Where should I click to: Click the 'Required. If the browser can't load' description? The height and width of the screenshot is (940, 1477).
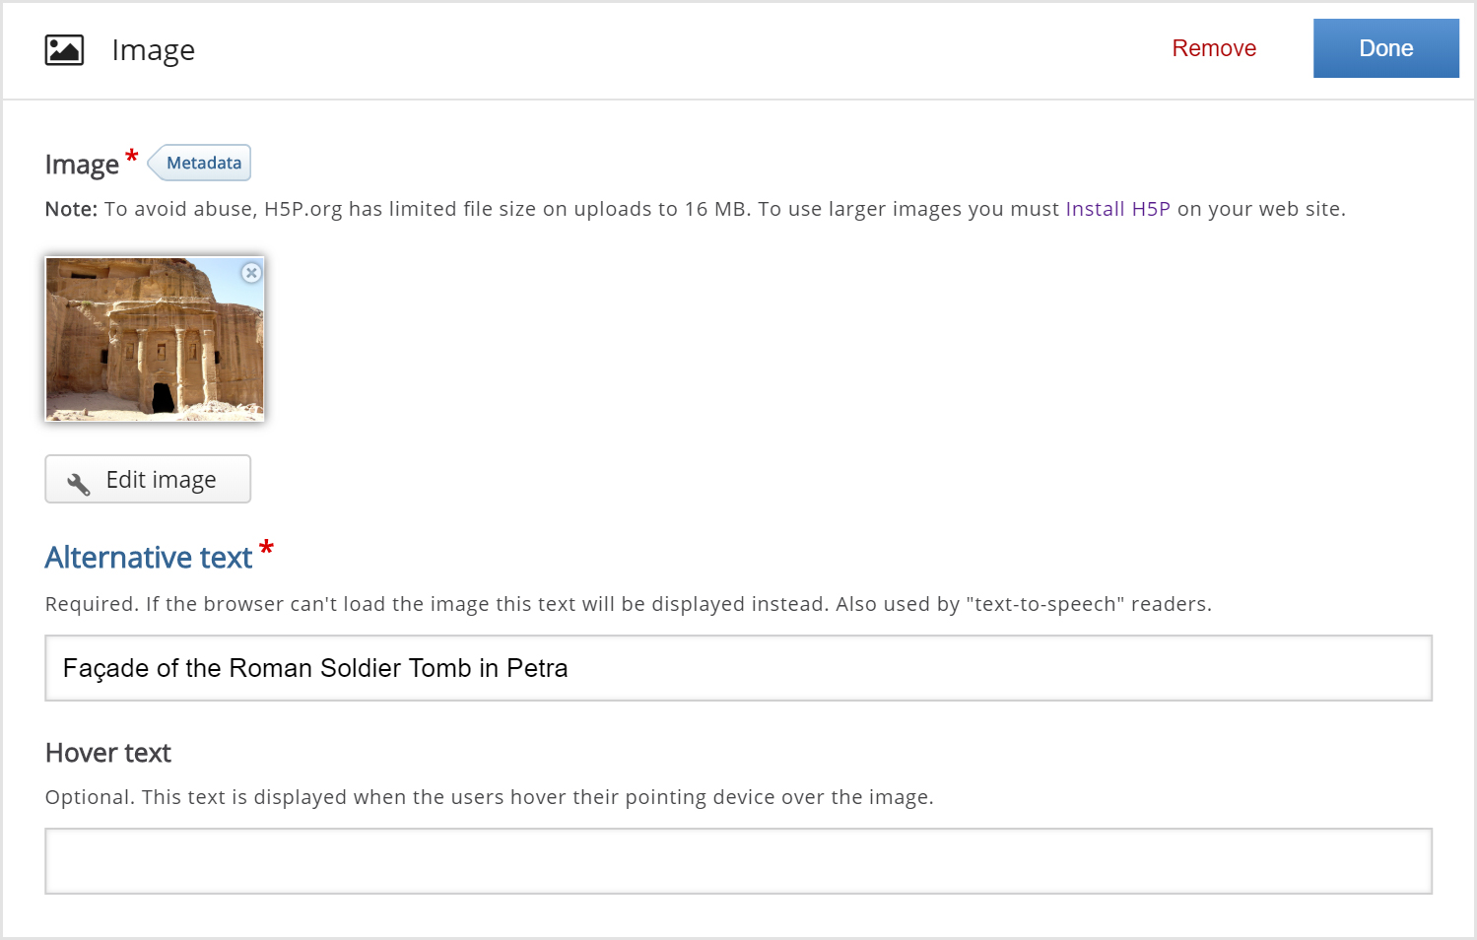628,604
